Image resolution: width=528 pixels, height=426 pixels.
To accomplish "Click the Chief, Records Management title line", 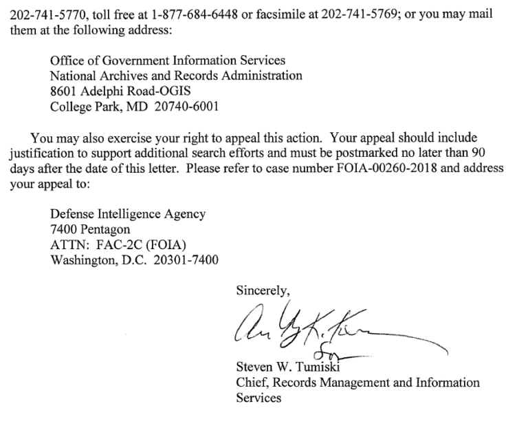I will click(x=357, y=382).
